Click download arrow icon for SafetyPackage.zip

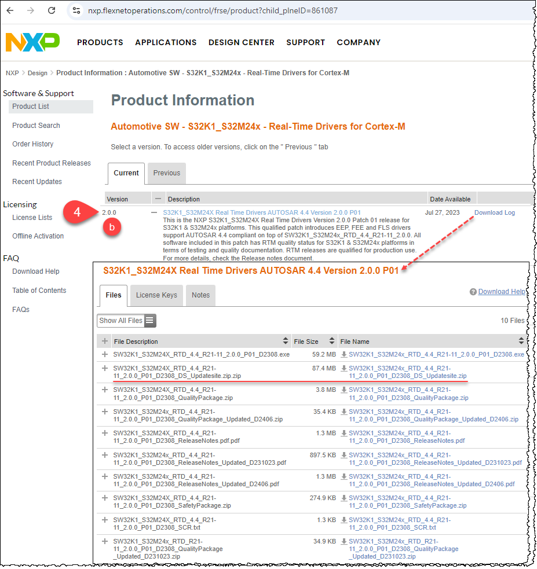click(x=344, y=498)
